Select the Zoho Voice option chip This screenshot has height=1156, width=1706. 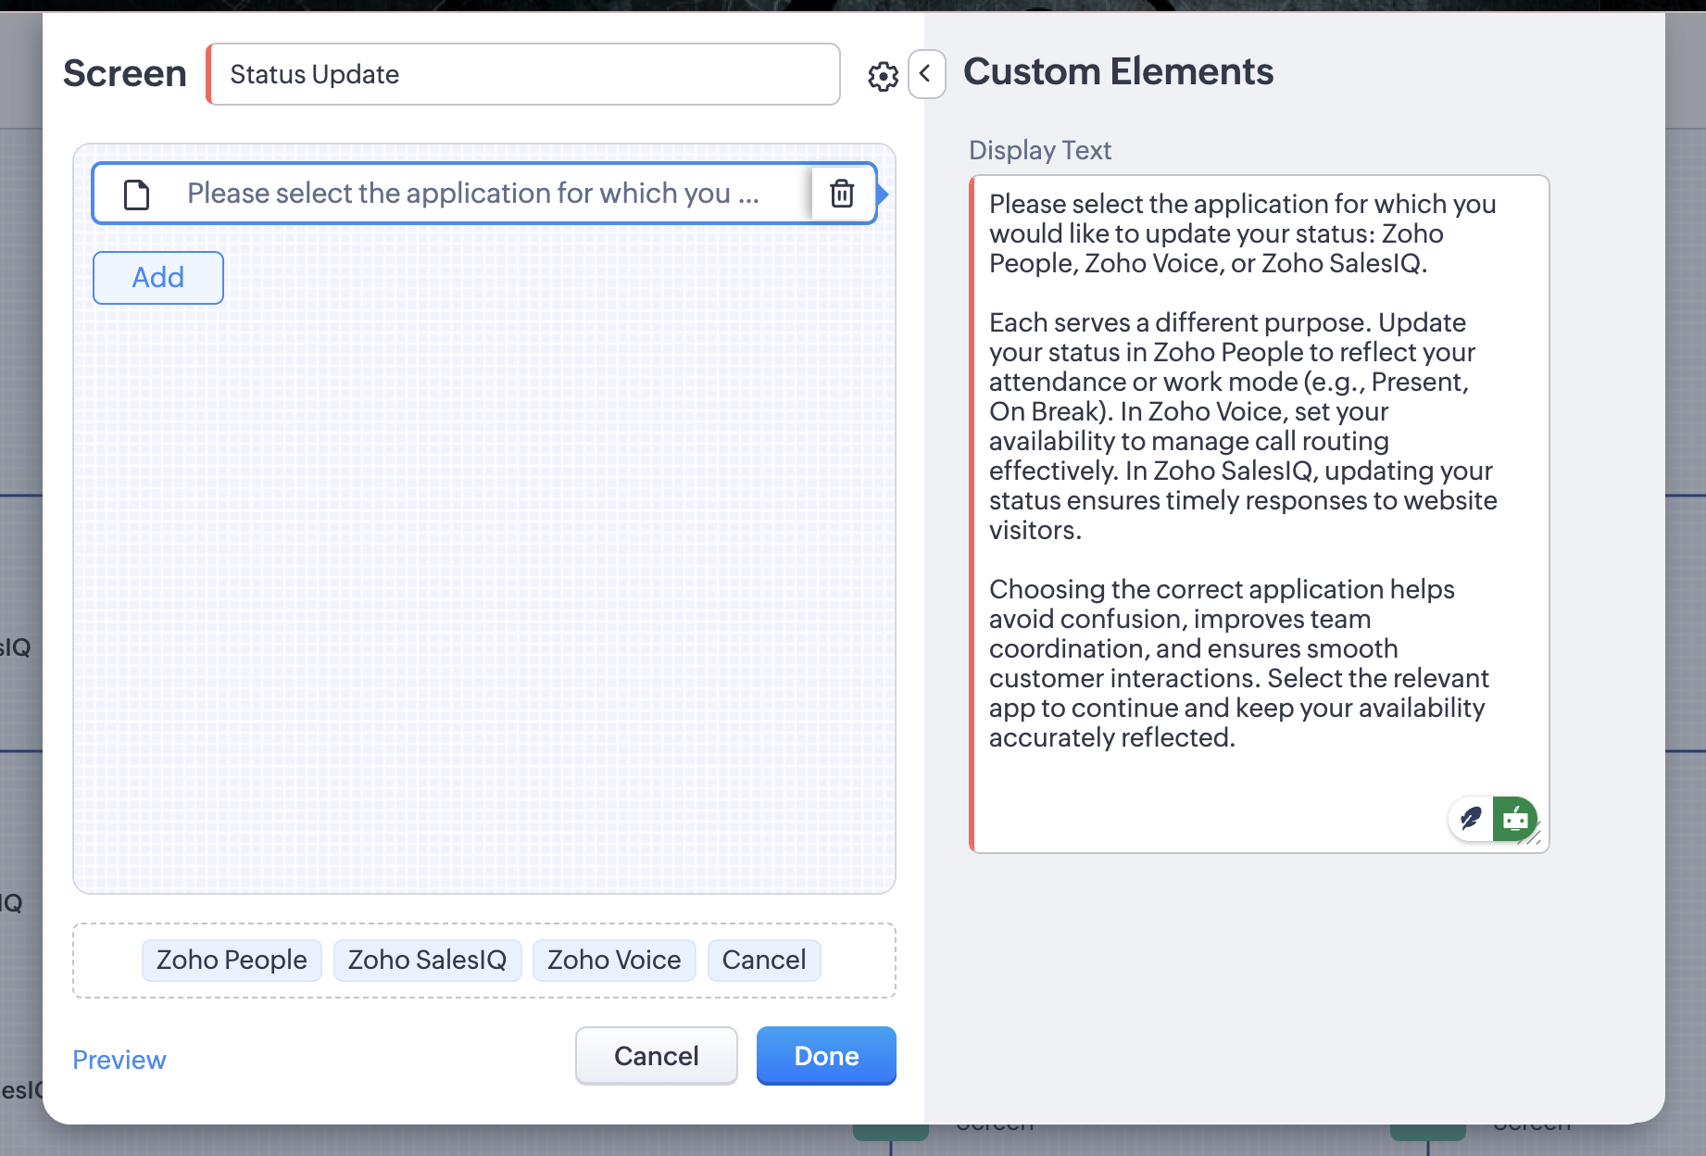pos(614,960)
